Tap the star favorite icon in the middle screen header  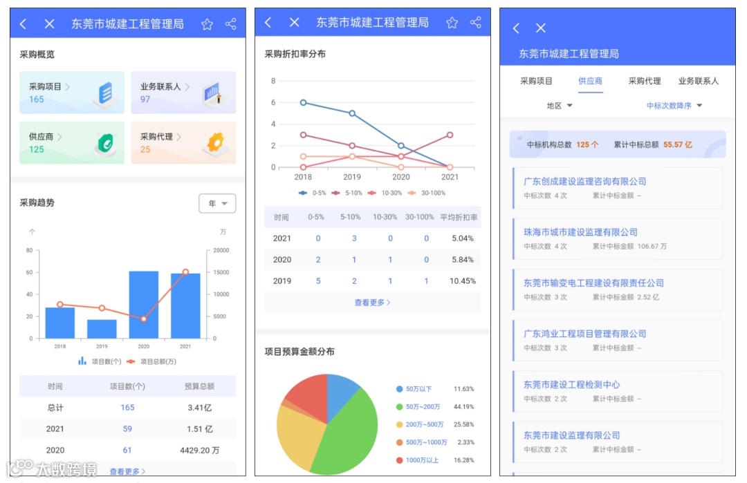click(x=452, y=22)
